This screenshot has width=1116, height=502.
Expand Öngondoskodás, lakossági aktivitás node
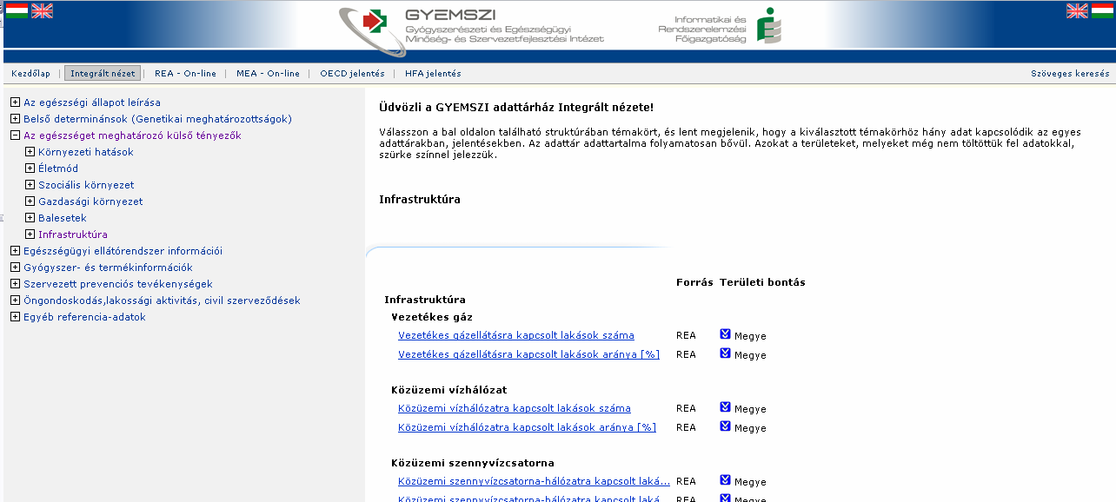[15, 301]
